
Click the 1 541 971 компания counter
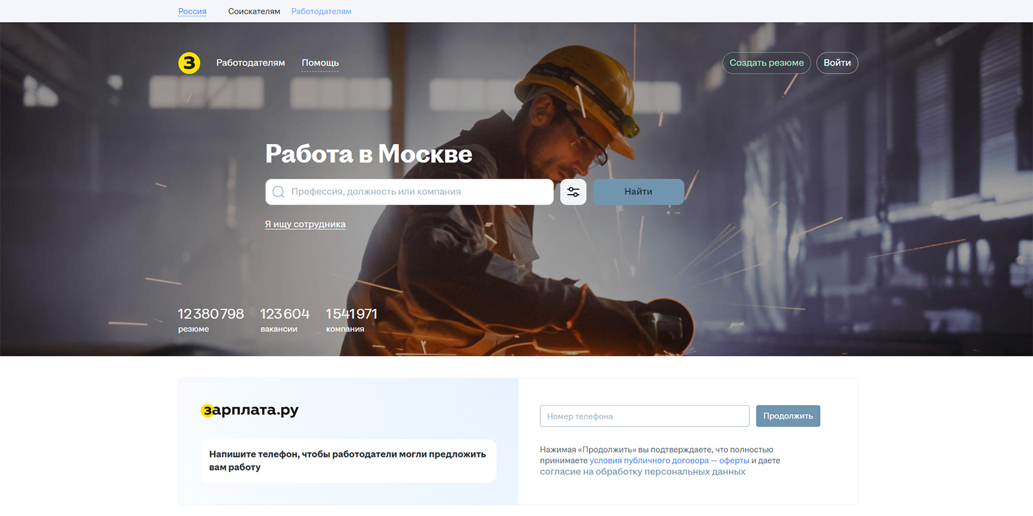(352, 320)
